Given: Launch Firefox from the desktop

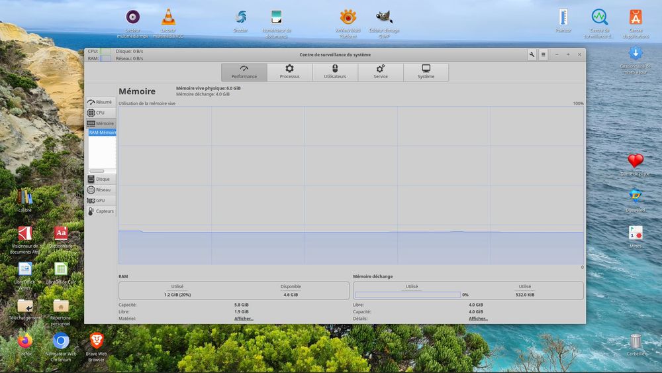Looking at the screenshot, I should [25, 345].
